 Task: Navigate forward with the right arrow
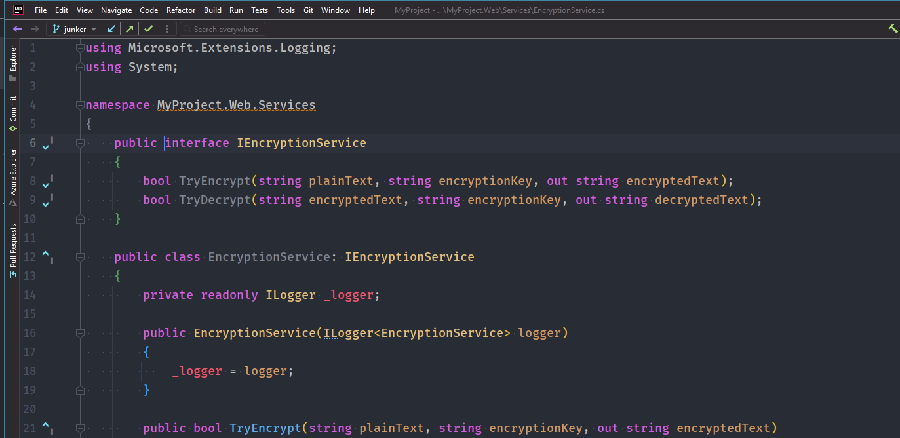pyautogui.click(x=35, y=29)
